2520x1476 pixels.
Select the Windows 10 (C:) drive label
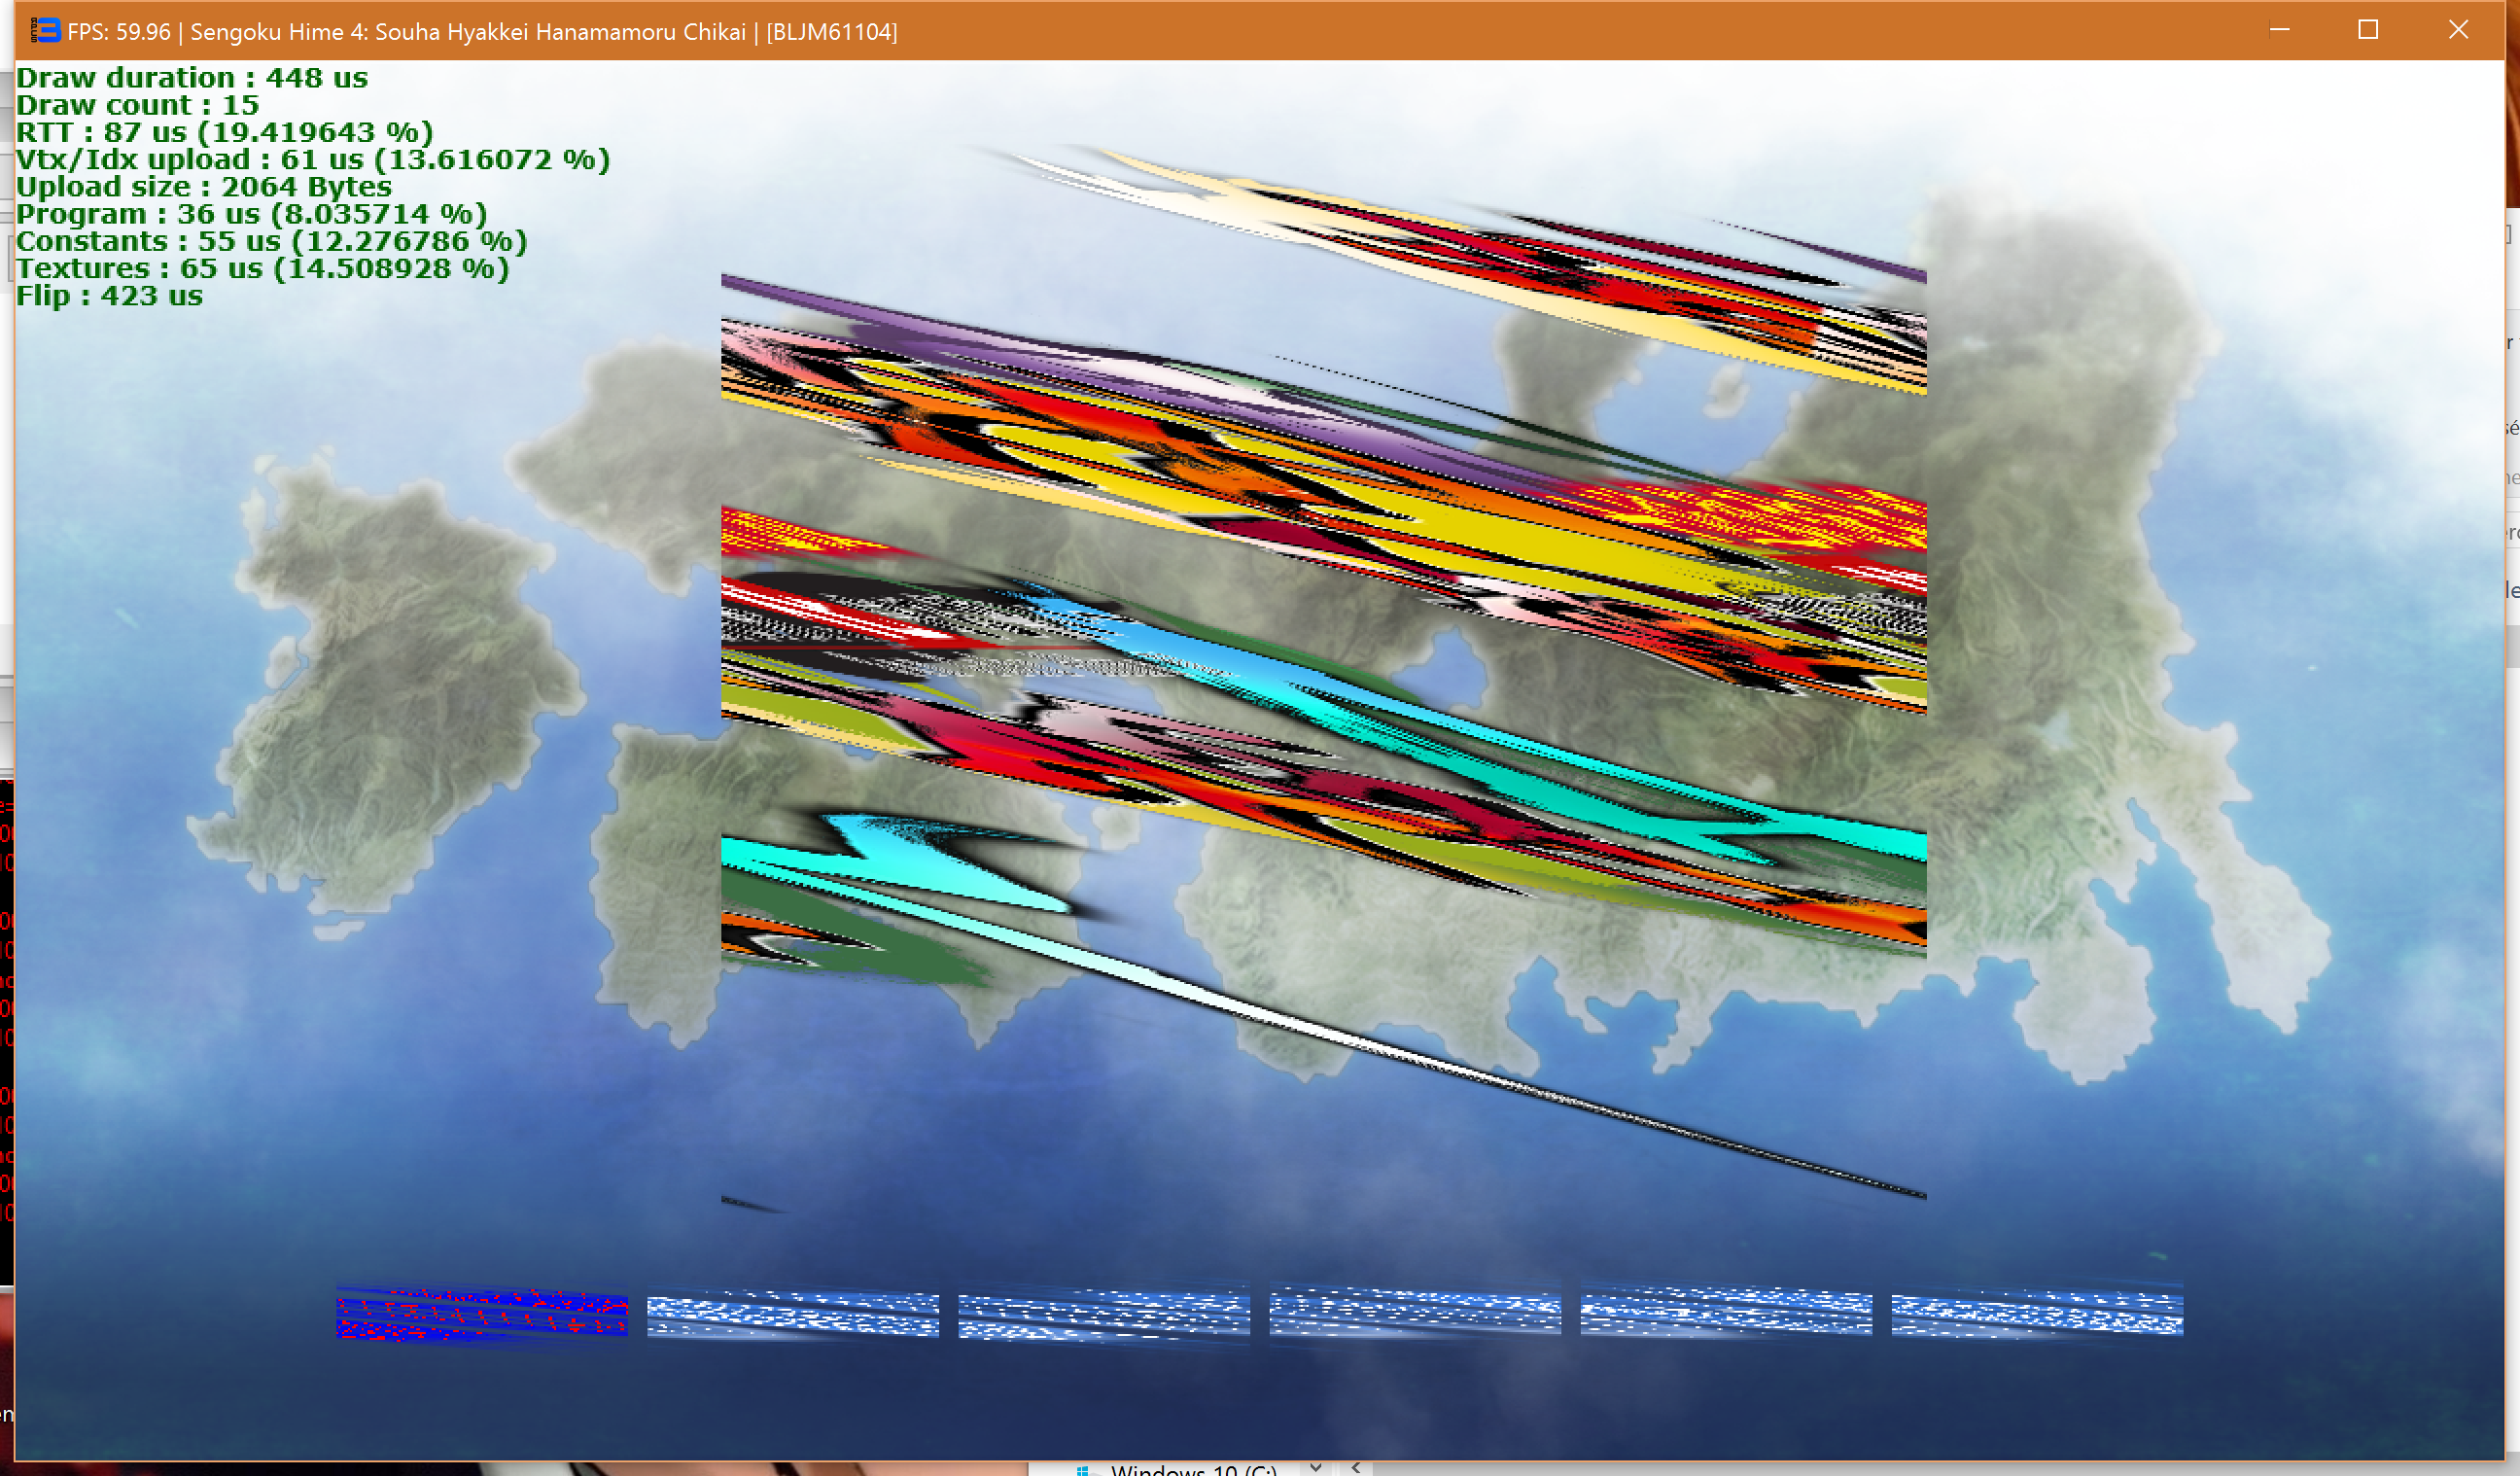1192,1470
